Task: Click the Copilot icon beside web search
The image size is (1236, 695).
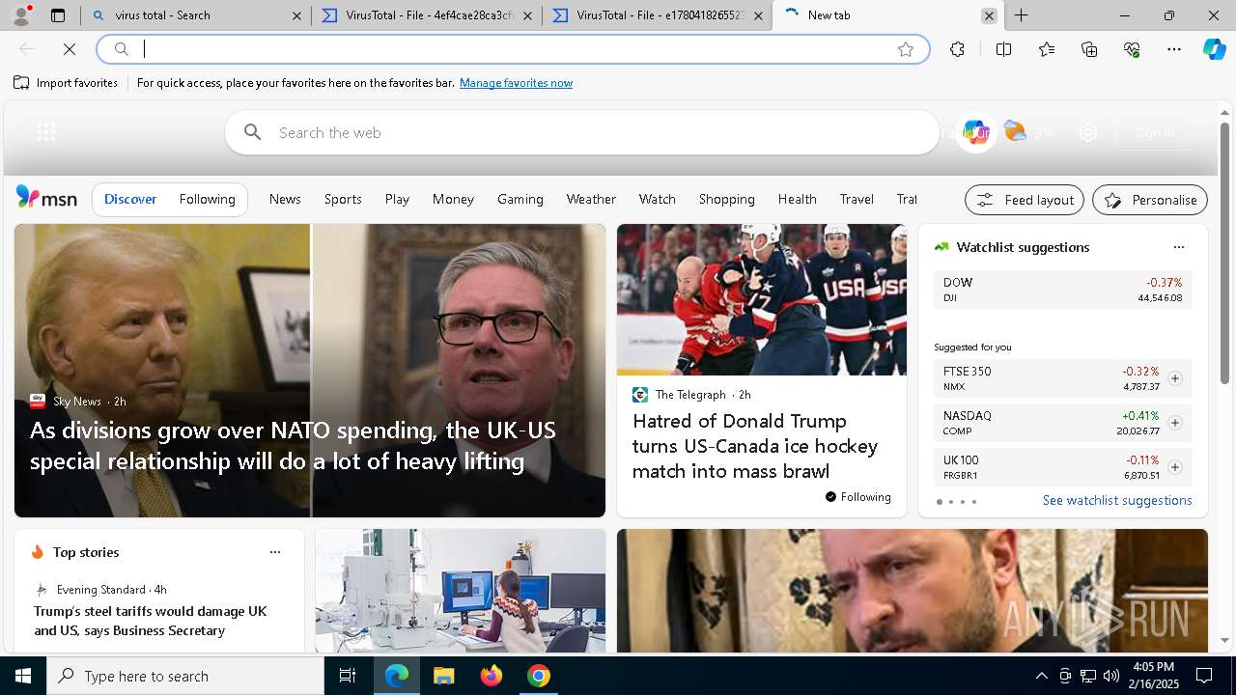Action: tap(976, 132)
